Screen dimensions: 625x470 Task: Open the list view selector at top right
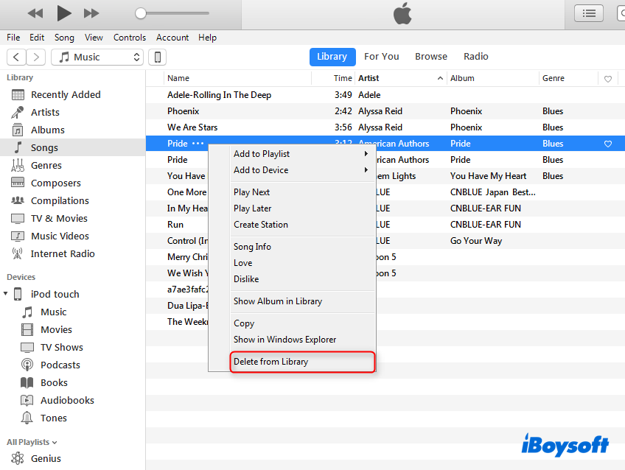(x=588, y=13)
